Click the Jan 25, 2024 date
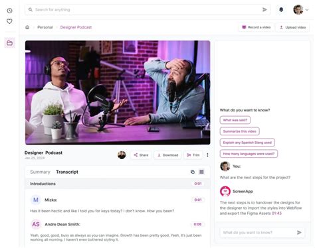Screen dimensions: 315x248 coord(35,158)
